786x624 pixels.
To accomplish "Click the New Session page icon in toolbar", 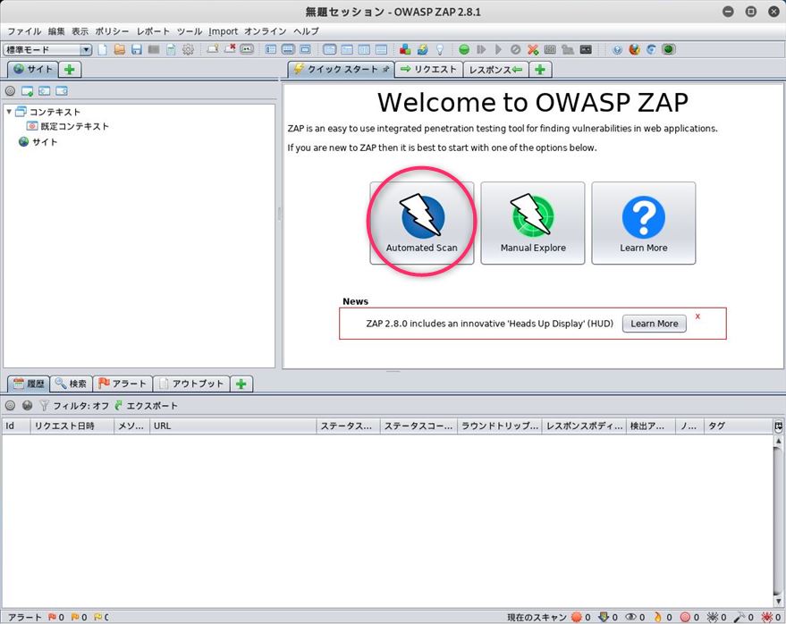I will pos(102,50).
